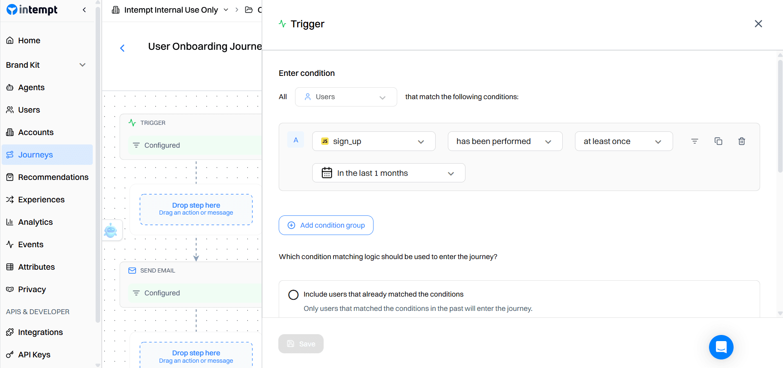Click the calendar icon in time filter
The width and height of the screenshot is (783, 368).
pyautogui.click(x=327, y=173)
